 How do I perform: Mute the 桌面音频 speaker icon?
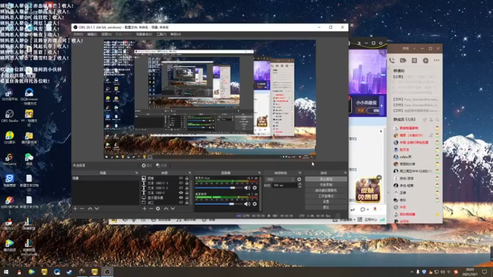247,204
